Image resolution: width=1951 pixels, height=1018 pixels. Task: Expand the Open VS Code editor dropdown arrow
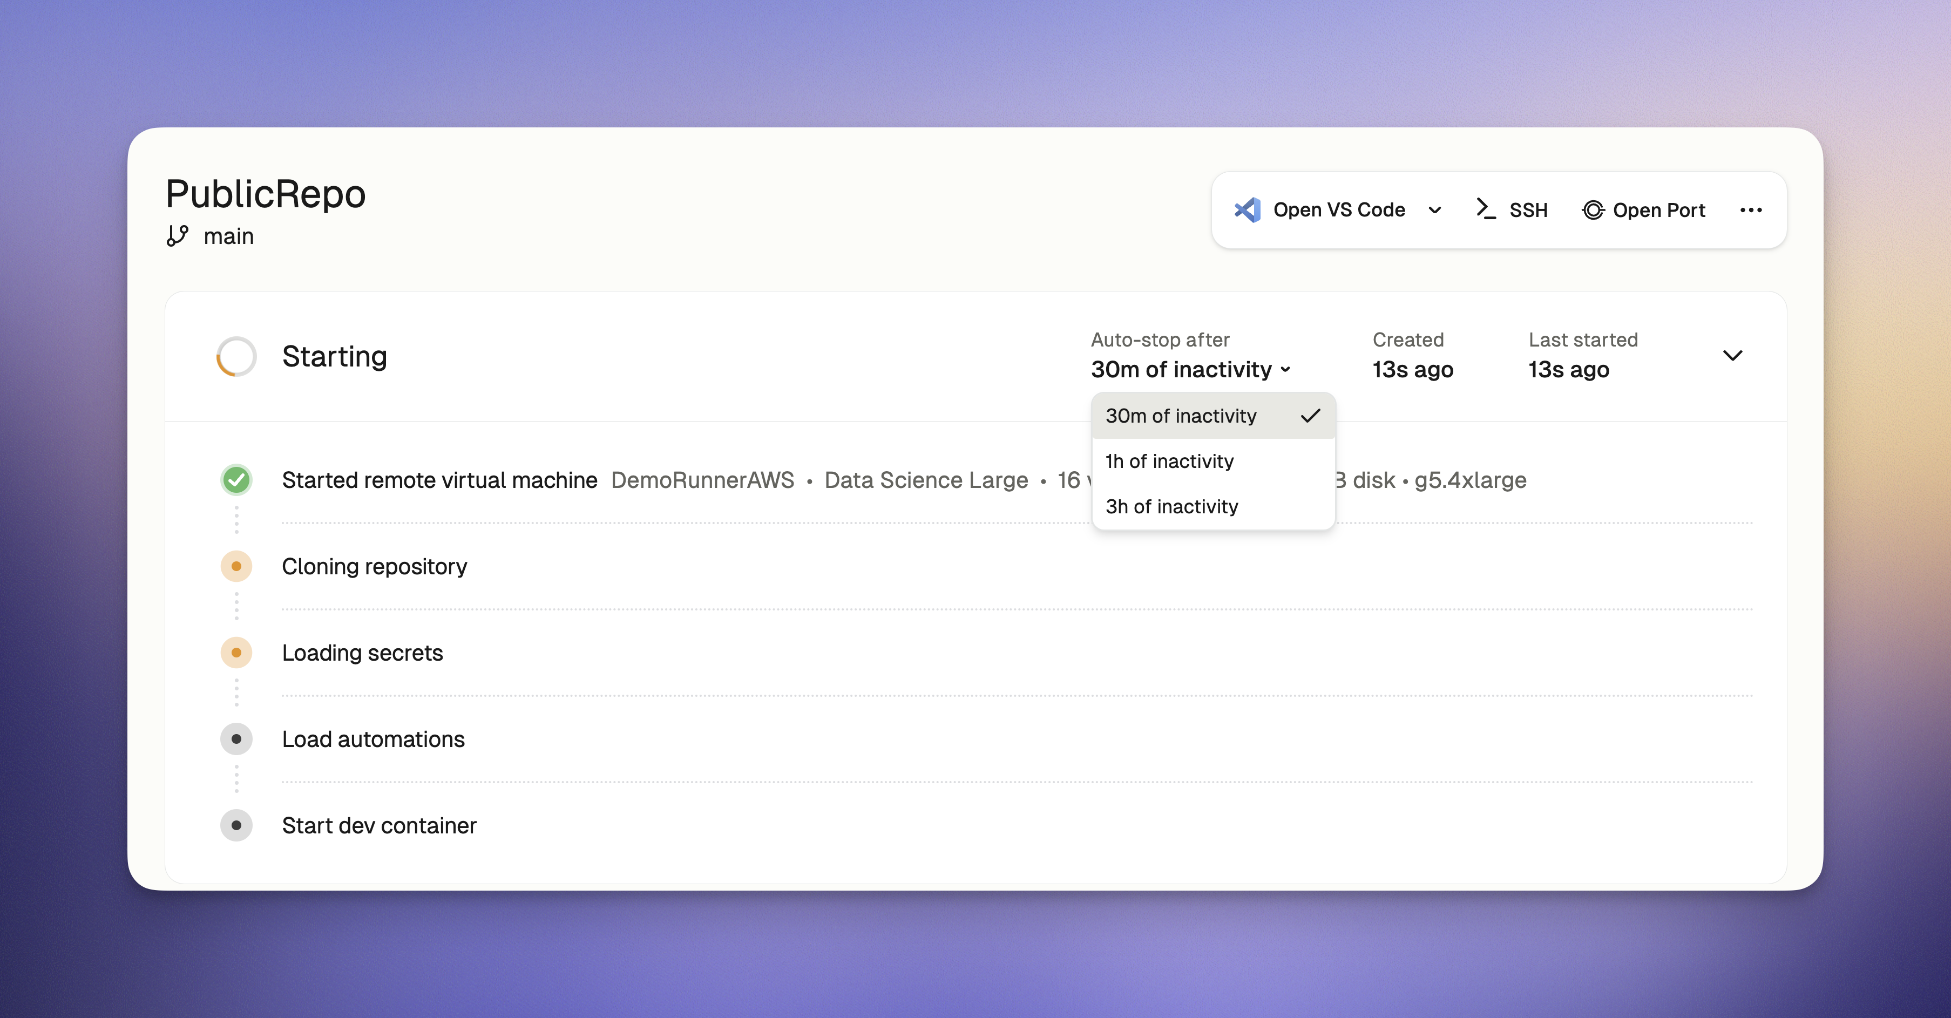click(x=1434, y=210)
